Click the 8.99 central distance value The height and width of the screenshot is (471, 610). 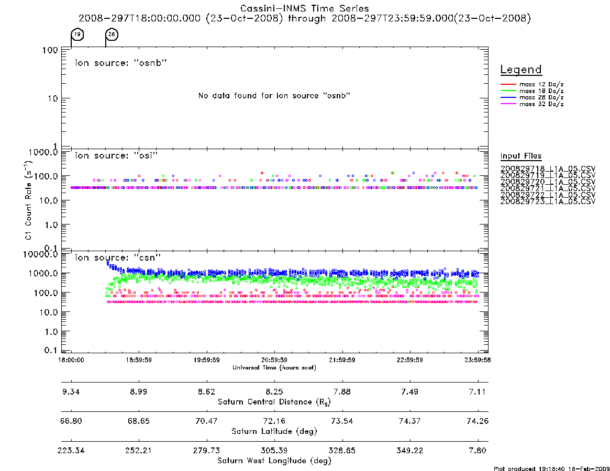coord(139,391)
